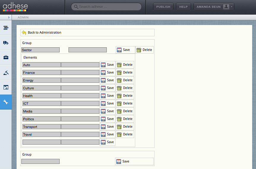Viewport: 256px width, 169px height.
Task: Open the Amanda Beun user dropdown
Action: point(214,7)
